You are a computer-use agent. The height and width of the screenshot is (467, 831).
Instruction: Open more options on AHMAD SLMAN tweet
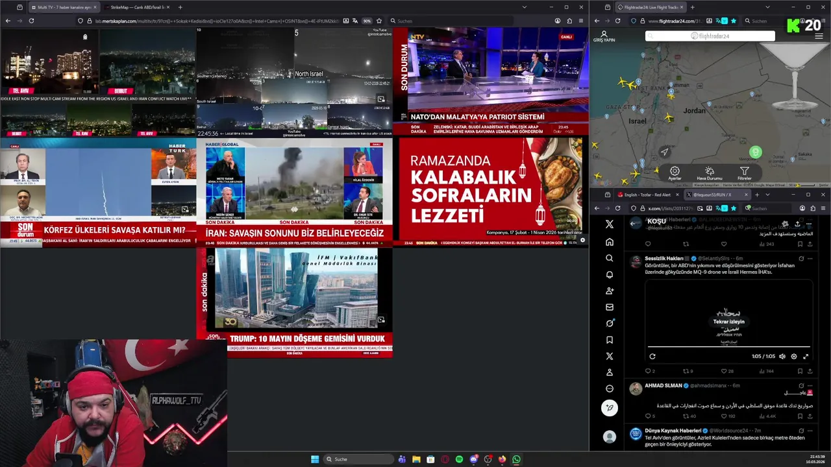(x=809, y=385)
